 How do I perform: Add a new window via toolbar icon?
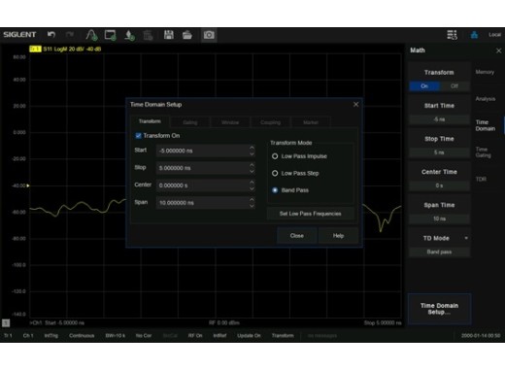(x=111, y=35)
